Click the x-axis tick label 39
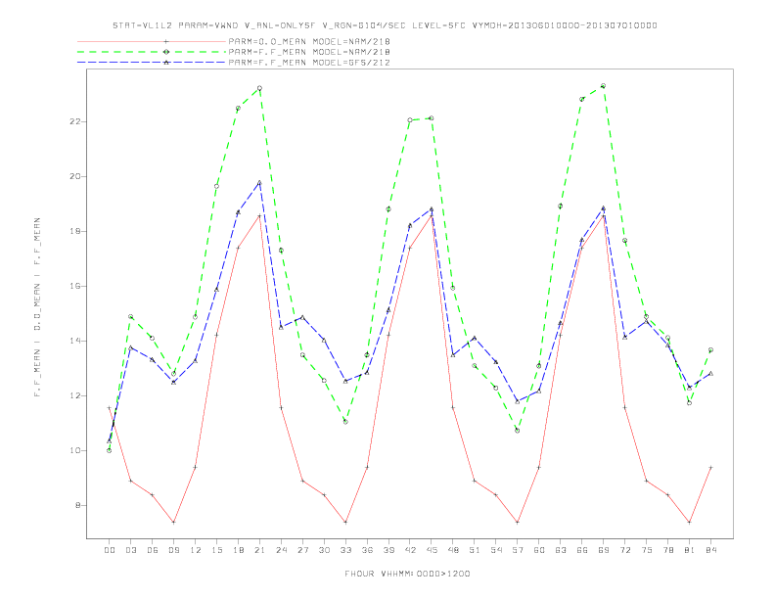The height and width of the screenshot is (599, 775). [388, 550]
